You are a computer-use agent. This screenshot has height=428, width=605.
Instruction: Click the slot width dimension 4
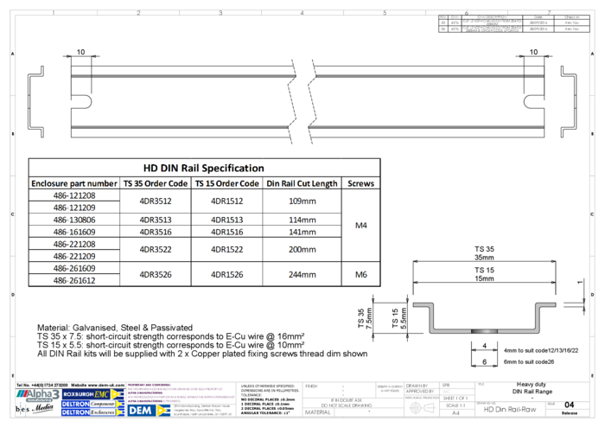485,346
